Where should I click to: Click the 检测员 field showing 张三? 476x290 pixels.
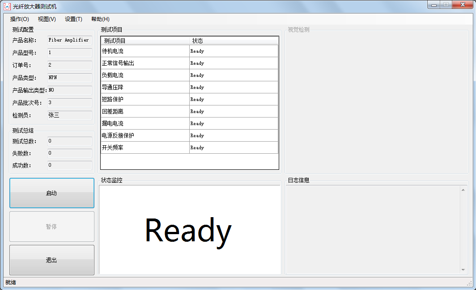[69, 115]
